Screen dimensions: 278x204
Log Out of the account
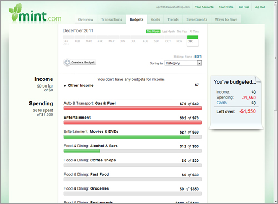coord(260,7)
